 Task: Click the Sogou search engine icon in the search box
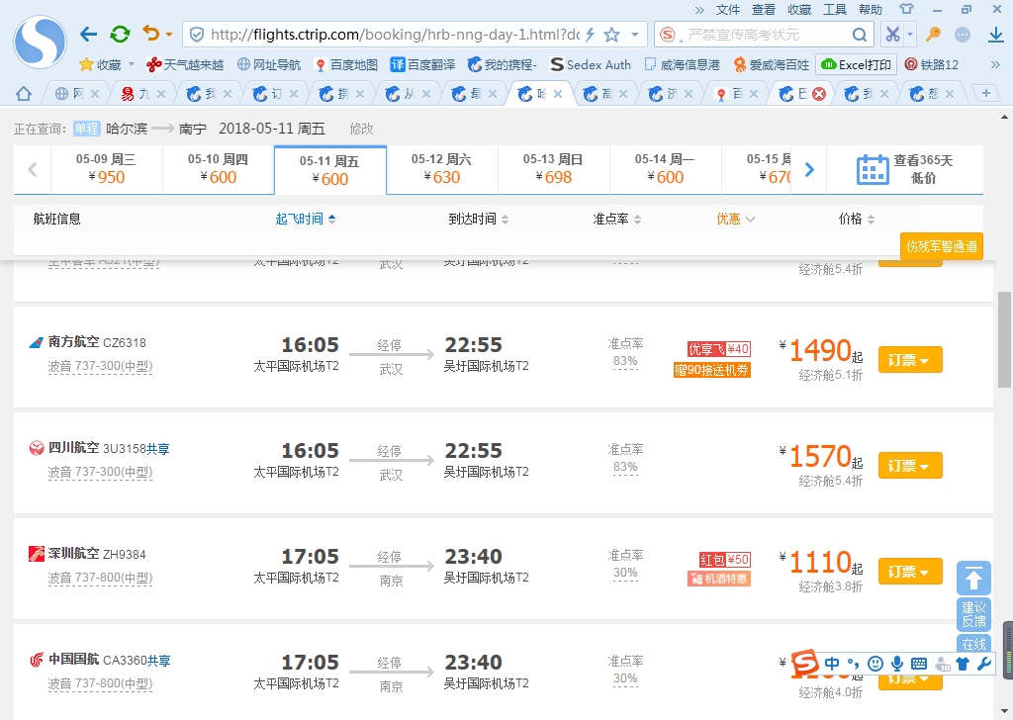[x=668, y=35]
